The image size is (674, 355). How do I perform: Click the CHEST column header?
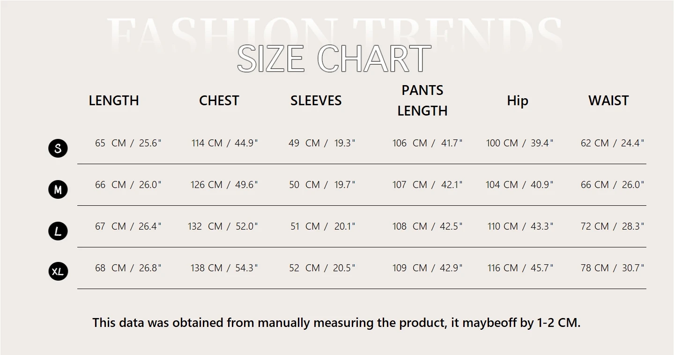[x=219, y=101]
